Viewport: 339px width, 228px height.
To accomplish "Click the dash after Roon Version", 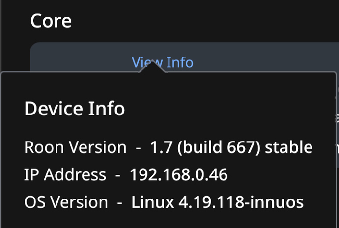I will (139, 148).
